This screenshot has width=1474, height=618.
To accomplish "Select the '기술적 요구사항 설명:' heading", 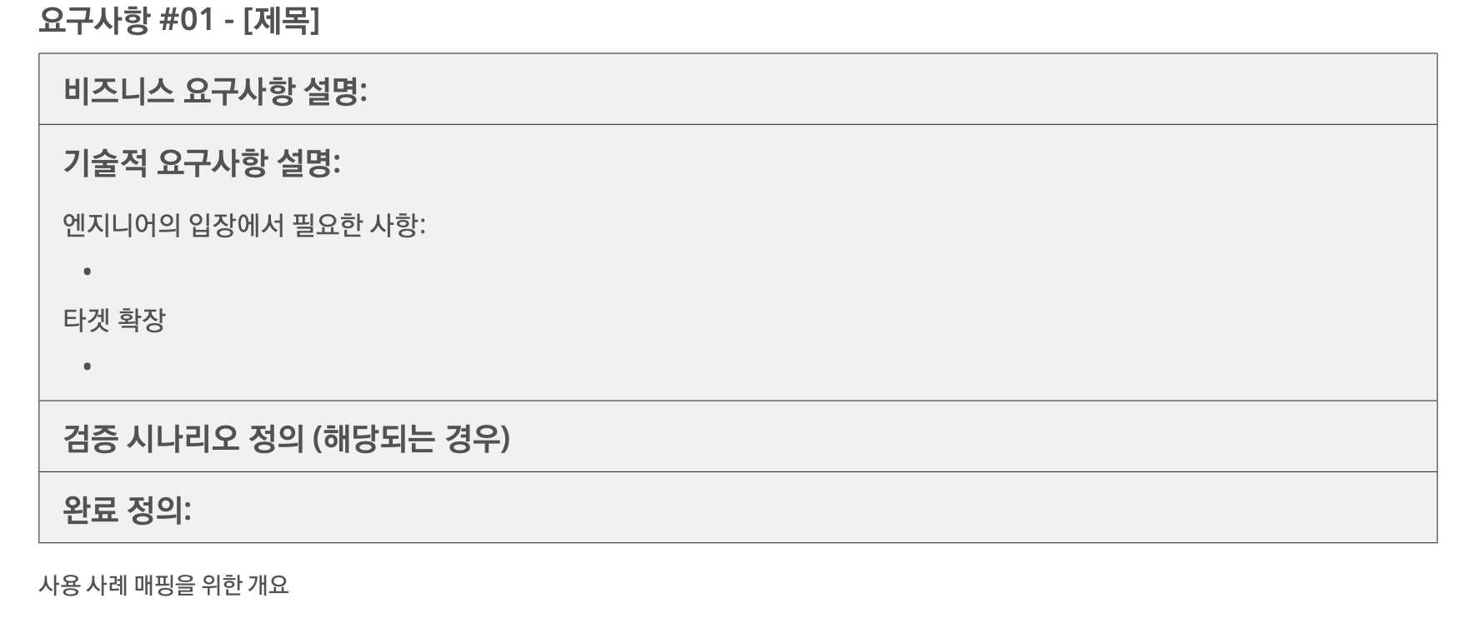I will (202, 162).
